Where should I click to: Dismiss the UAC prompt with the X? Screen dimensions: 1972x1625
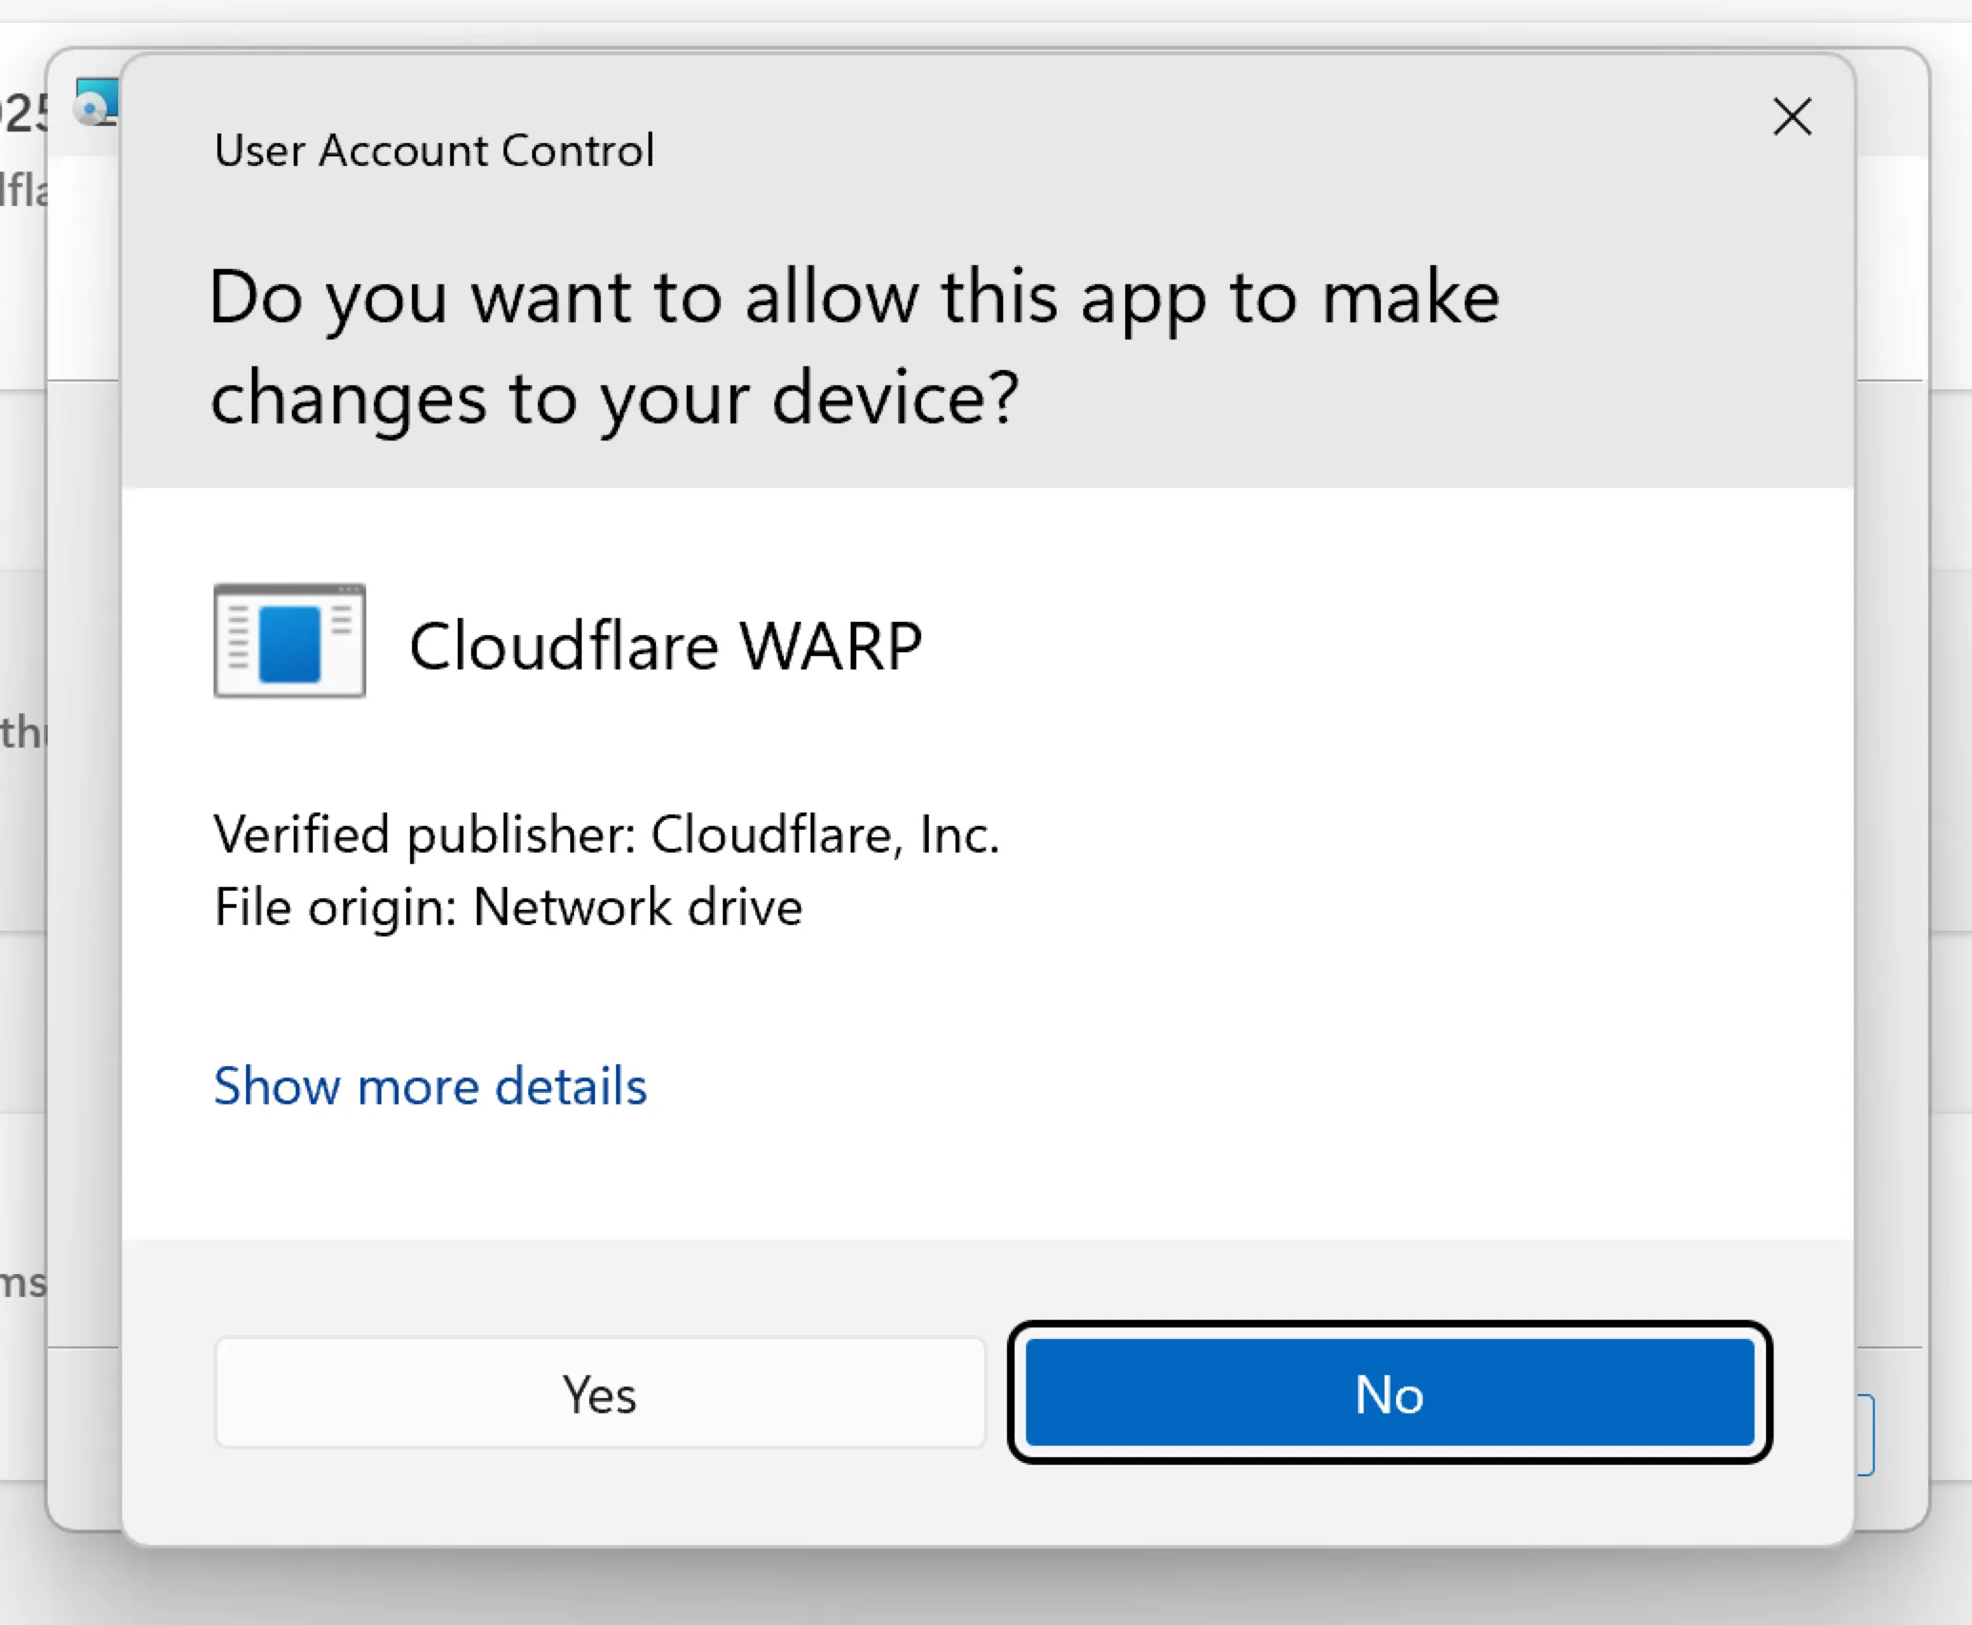(x=1793, y=116)
